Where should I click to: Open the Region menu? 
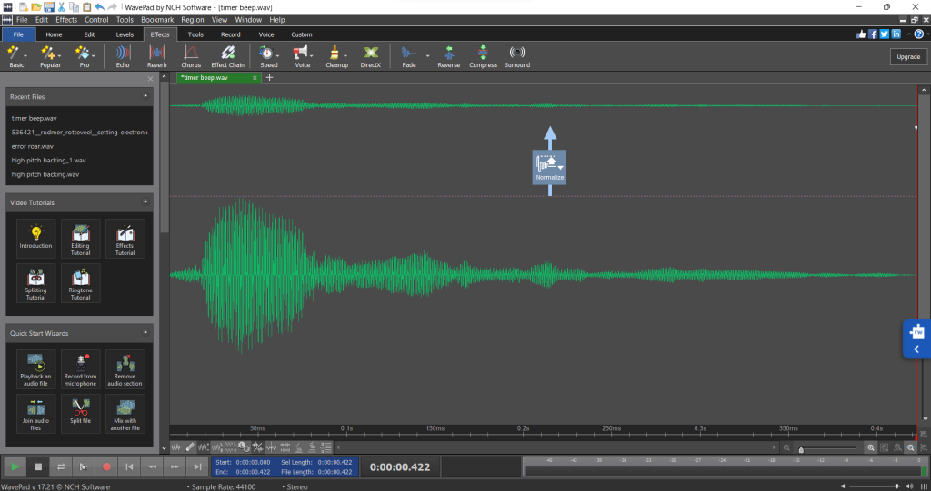(193, 20)
